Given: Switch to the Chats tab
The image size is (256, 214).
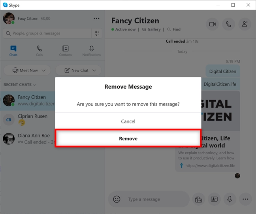Looking at the screenshot, I should click(x=13, y=51).
